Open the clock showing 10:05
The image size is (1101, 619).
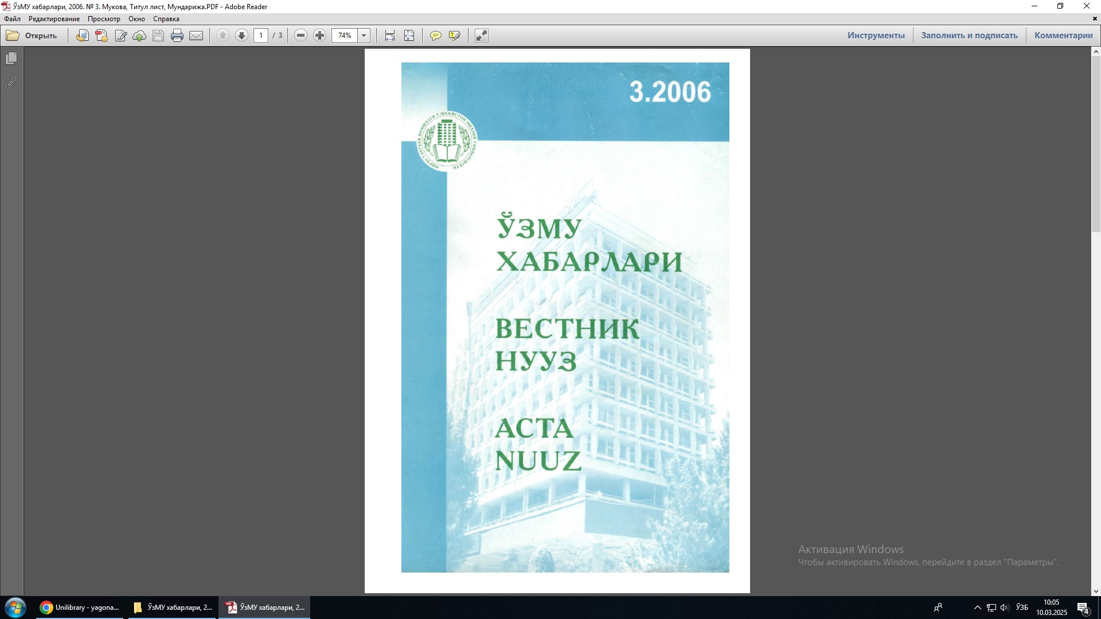pyautogui.click(x=1051, y=608)
